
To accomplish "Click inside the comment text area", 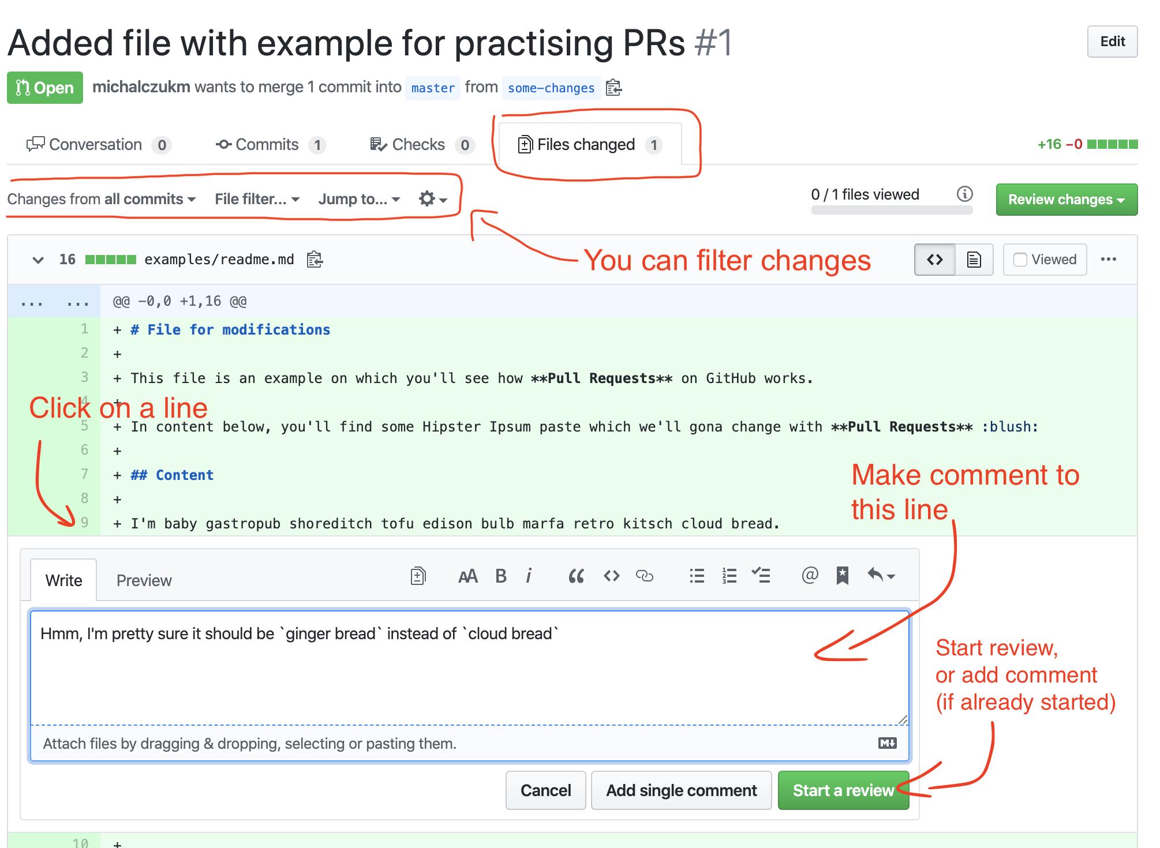I will click(x=470, y=667).
